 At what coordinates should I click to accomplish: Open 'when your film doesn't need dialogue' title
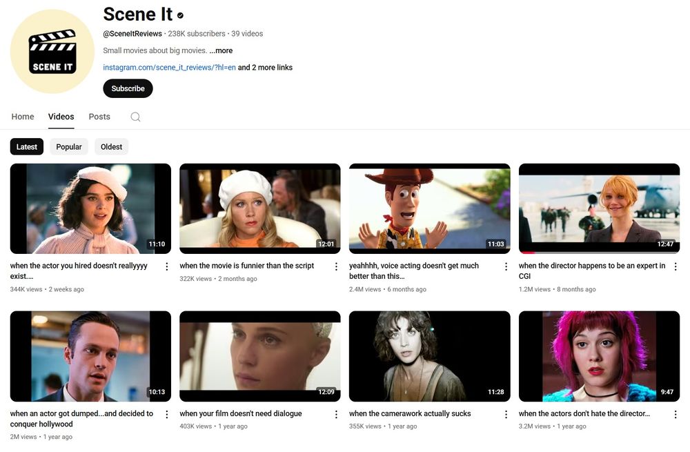[x=241, y=414]
